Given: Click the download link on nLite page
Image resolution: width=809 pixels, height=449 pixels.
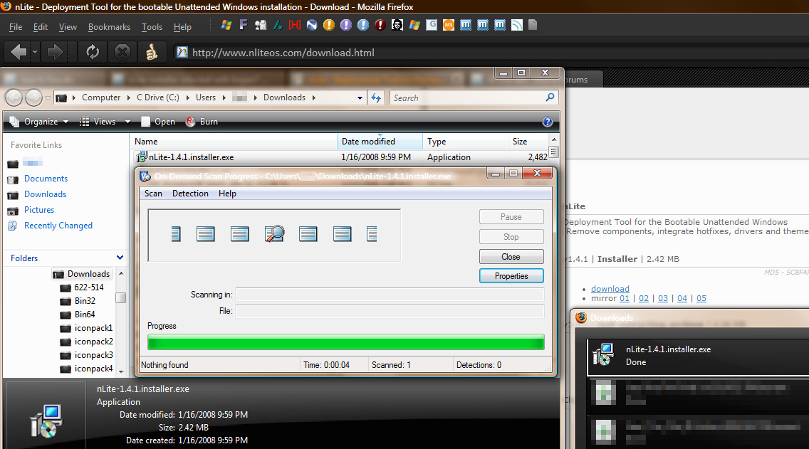Looking at the screenshot, I should [x=610, y=289].
